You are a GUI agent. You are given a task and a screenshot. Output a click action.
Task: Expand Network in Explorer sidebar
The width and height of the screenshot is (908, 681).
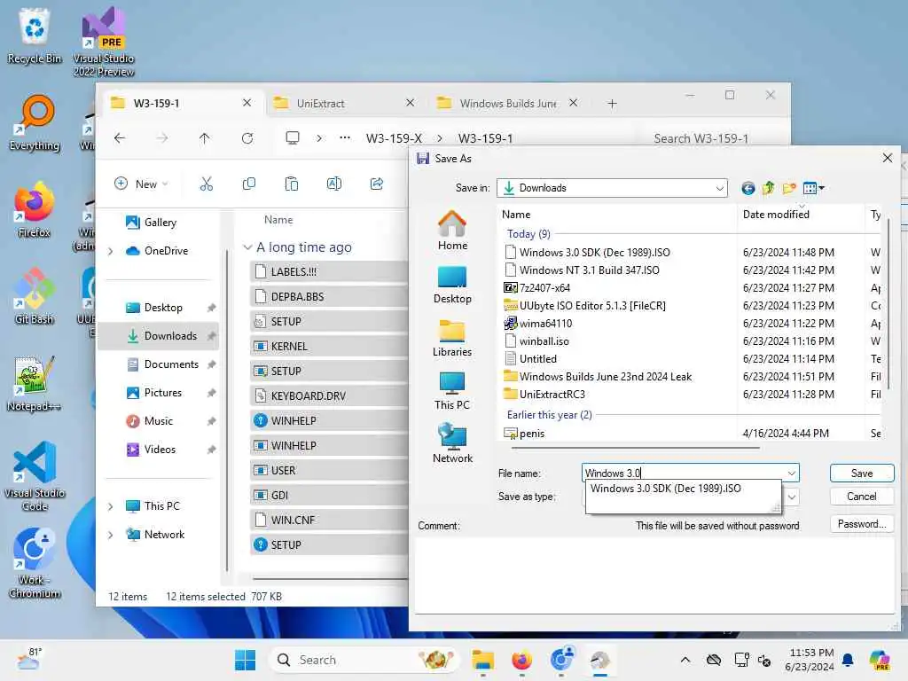point(111,535)
